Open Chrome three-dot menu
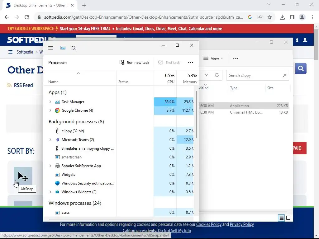 tap(312, 17)
